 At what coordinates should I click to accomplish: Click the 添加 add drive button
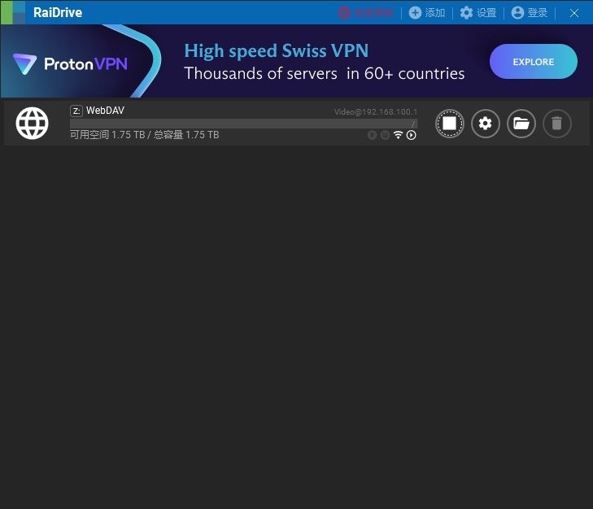point(427,13)
